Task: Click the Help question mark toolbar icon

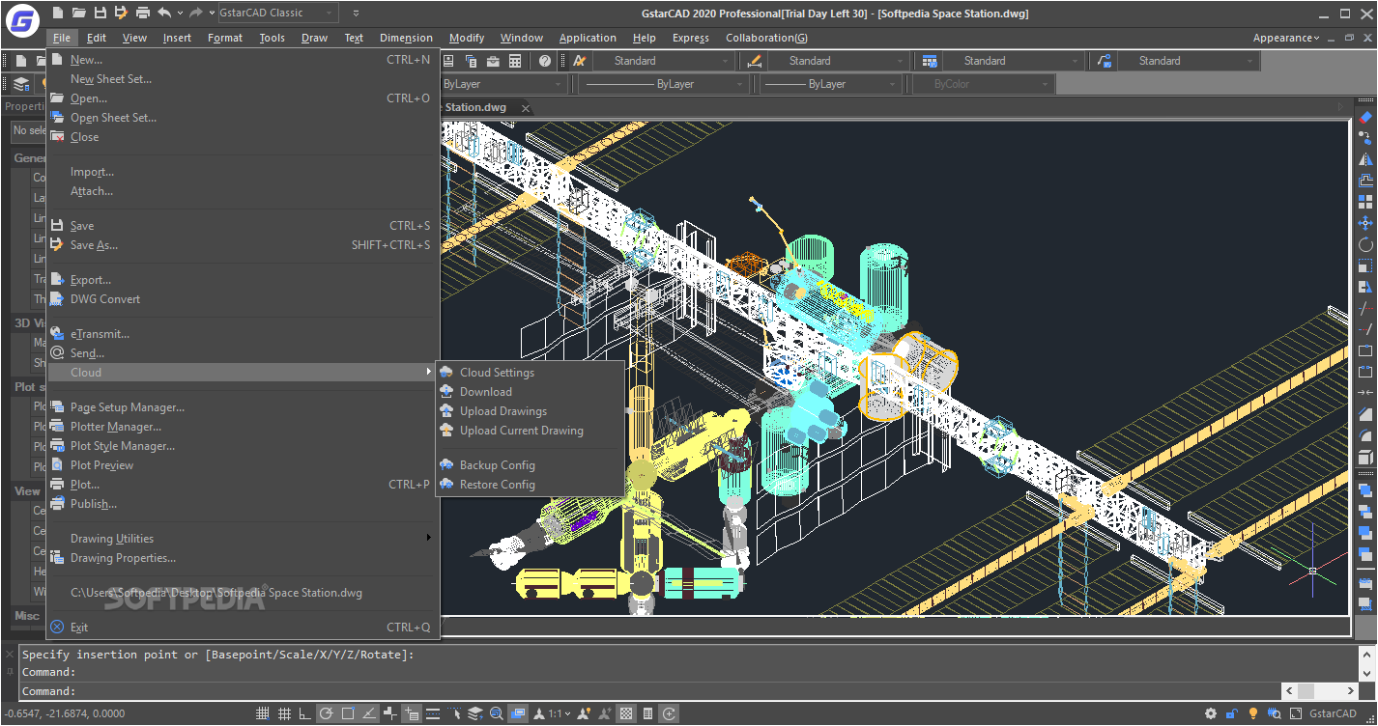Action: point(545,61)
